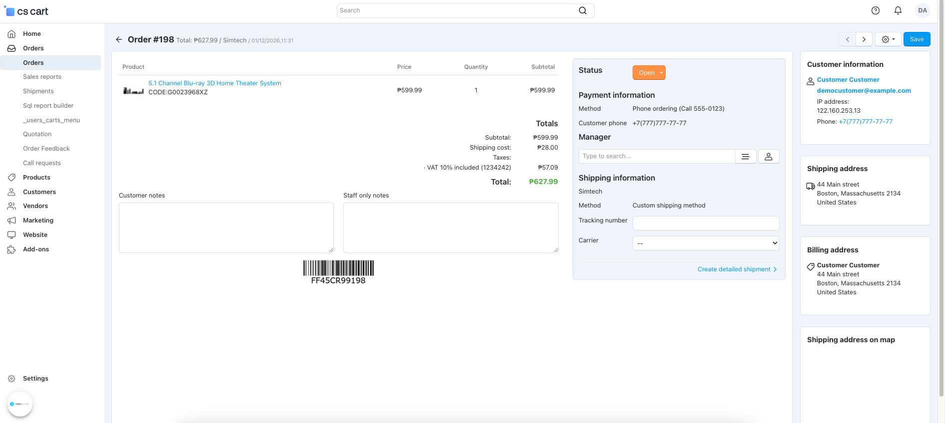
Task: Click the Home Theater product thumbnail
Action: pyautogui.click(x=133, y=90)
